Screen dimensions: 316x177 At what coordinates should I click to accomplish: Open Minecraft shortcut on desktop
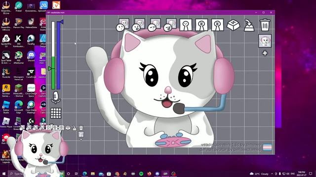coord(19,90)
